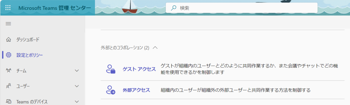Click the external access person-arrow icon
This screenshot has width=350, height=105.
111,90
